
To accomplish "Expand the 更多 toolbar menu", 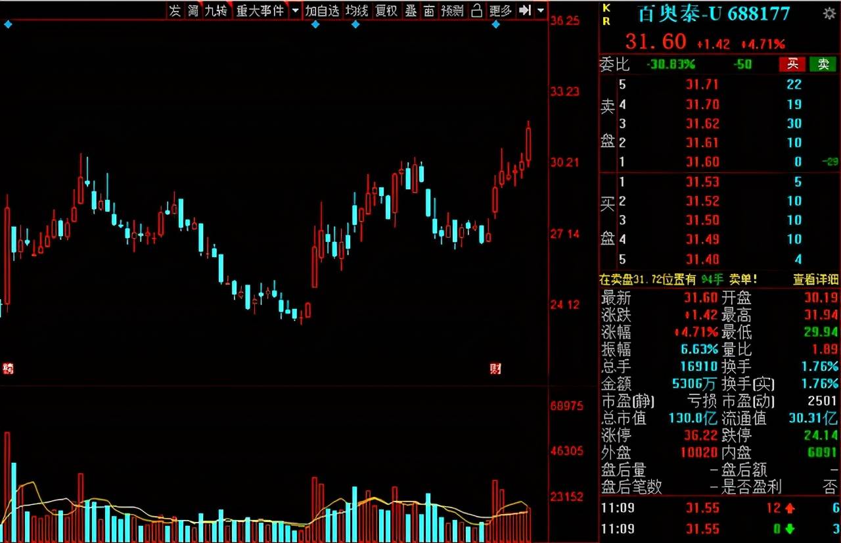I will click(x=501, y=11).
